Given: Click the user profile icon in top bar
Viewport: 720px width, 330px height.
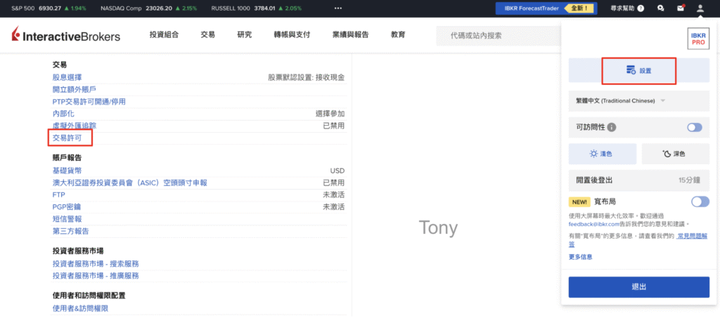Looking at the screenshot, I should tap(700, 8).
